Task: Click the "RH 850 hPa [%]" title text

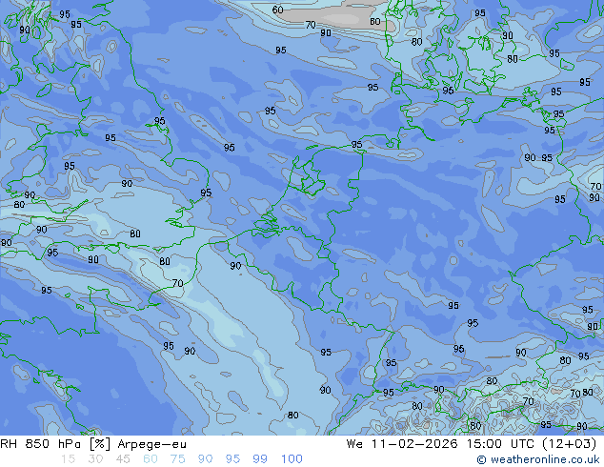Action: point(55,444)
